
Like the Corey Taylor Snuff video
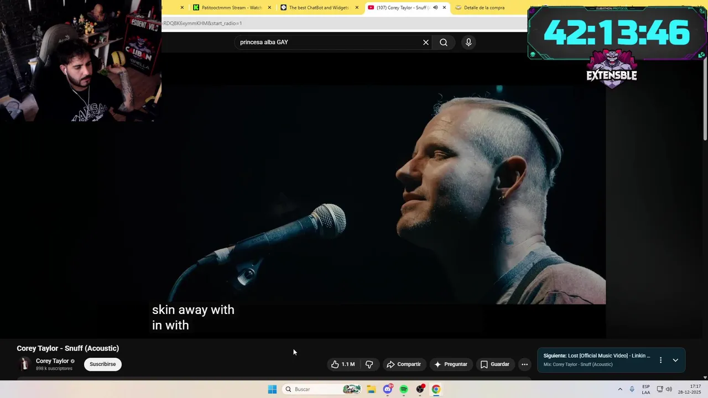click(343, 364)
